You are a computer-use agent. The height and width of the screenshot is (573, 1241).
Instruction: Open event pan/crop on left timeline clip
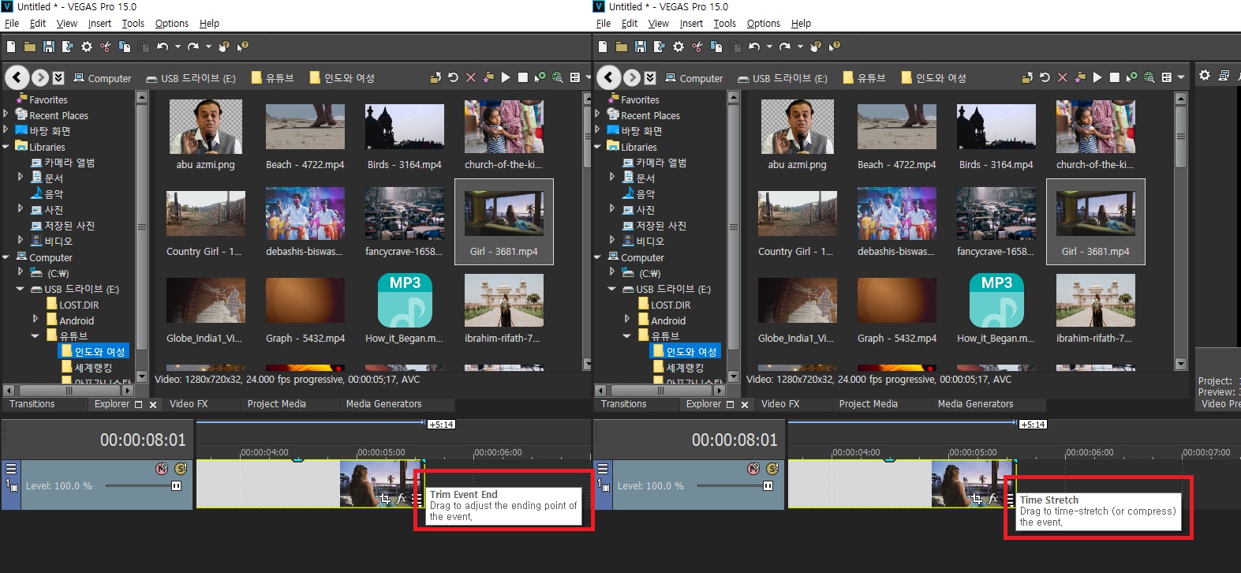(385, 499)
